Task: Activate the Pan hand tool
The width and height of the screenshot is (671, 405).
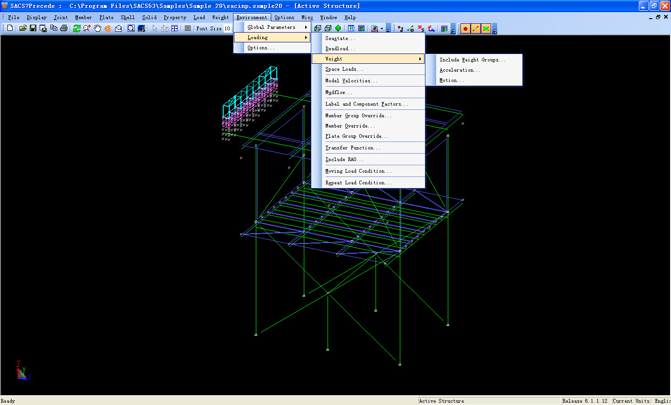Action: (x=97, y=28)
